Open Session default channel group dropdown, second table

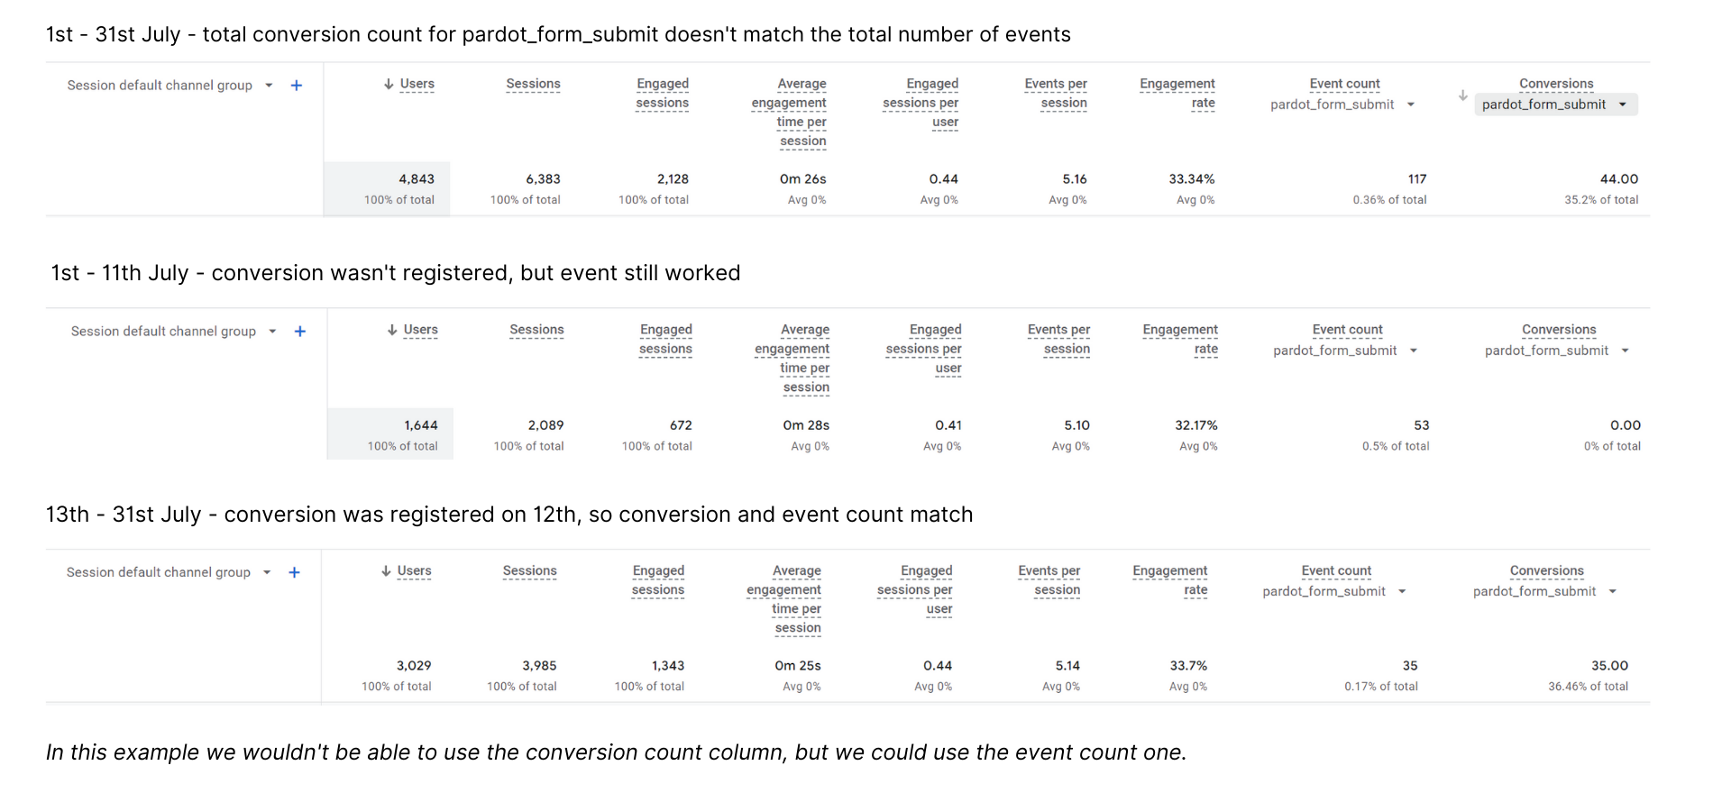272,332
